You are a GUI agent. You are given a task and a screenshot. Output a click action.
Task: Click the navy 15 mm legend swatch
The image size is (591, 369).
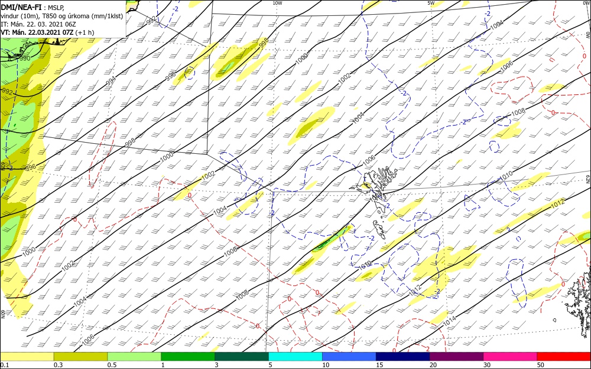coord(403,357)
